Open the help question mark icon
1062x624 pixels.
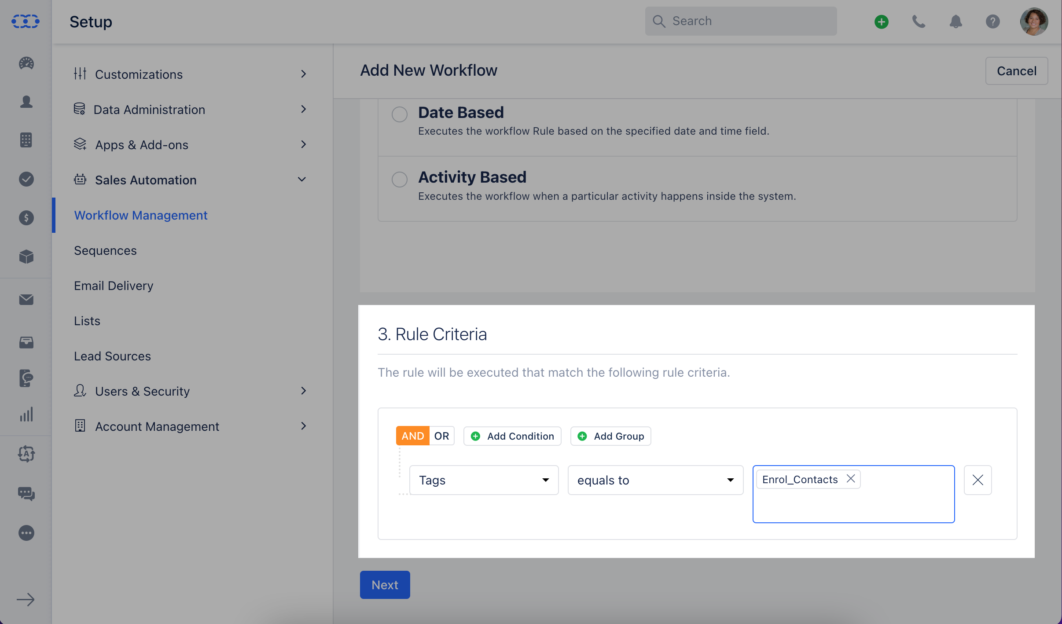pos(992,22)
